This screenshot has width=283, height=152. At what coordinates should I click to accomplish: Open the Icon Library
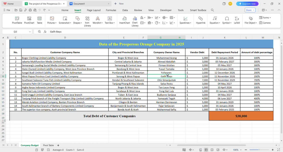point(87,21)
